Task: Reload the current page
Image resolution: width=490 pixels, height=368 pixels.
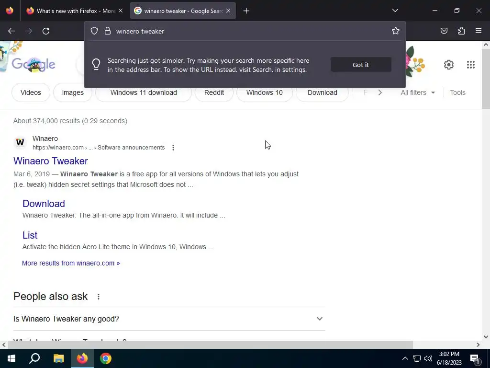Action: (46, 31)
